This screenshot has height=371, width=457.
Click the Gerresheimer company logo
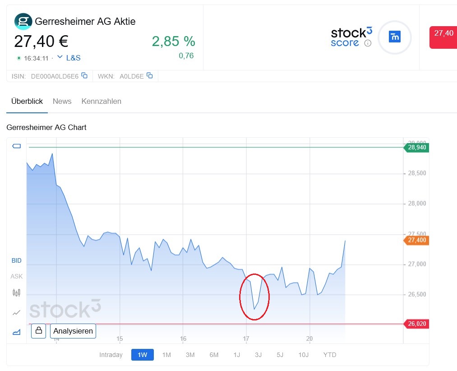(x=23, y=21)
